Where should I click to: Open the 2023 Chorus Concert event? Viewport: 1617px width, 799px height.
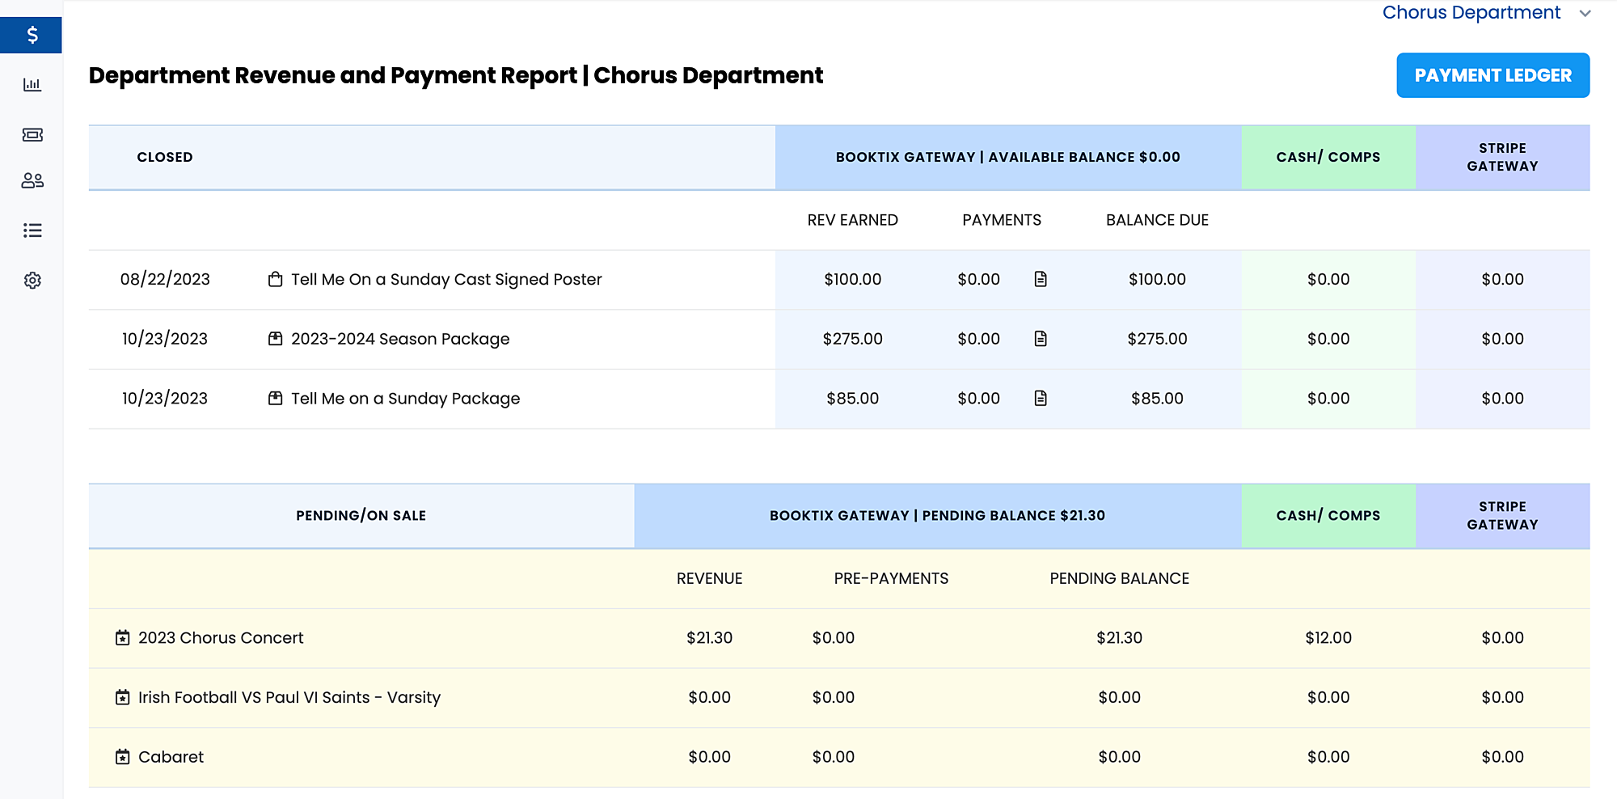(x=221, y=638)
